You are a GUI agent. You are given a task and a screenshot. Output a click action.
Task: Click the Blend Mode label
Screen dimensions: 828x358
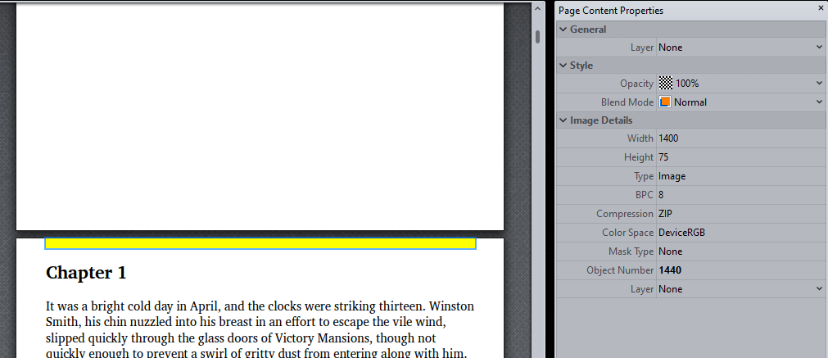[x=627, y=102]
